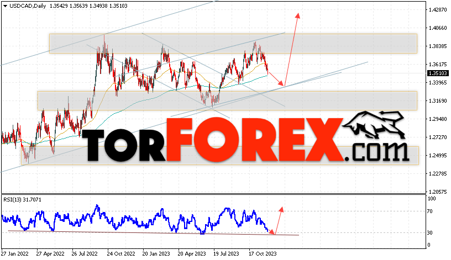Click price axis label 1.31690

click(438, 100)
